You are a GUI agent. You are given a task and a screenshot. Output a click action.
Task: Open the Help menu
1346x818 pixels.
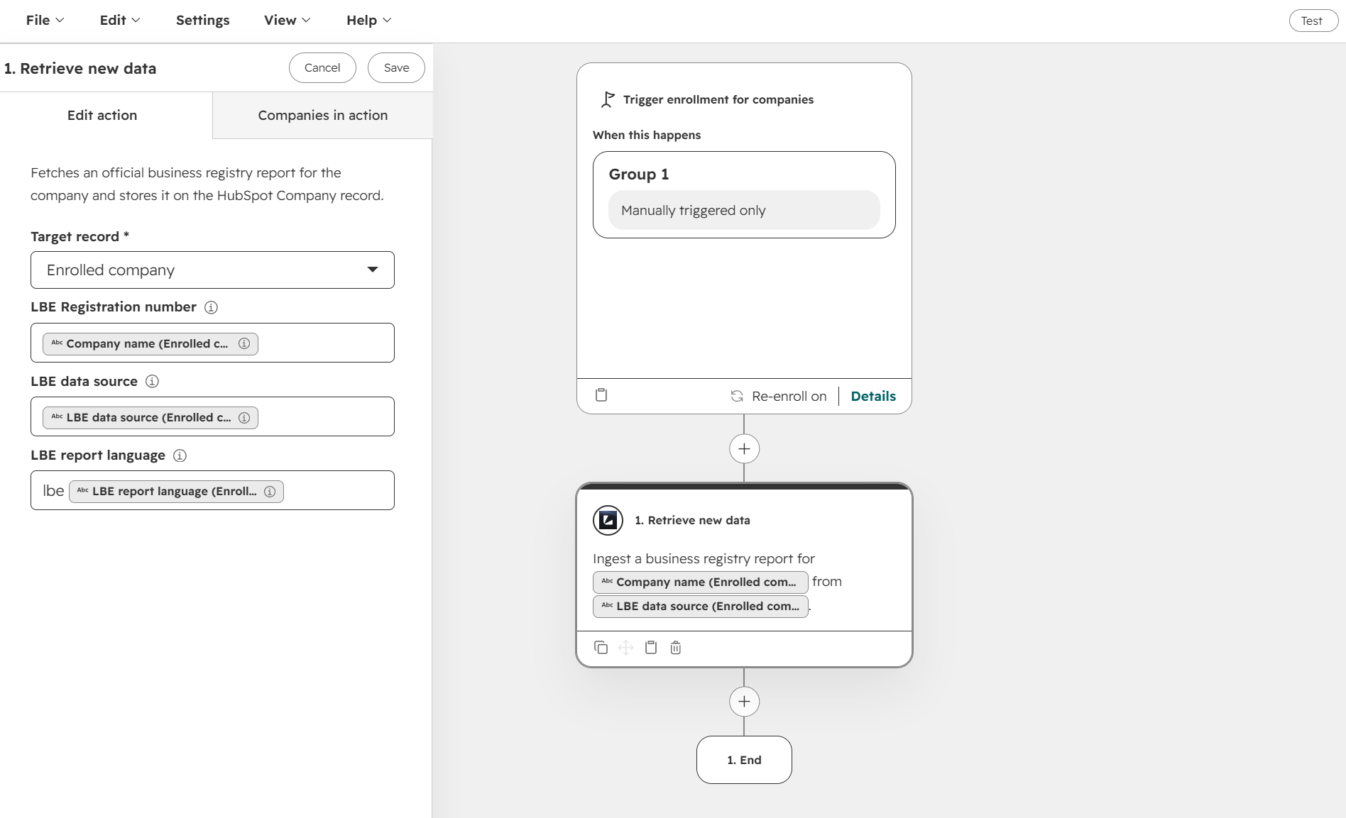[368, 21]
